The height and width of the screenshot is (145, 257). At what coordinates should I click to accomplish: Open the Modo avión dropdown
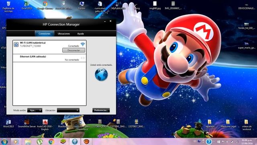click(35, 110)
